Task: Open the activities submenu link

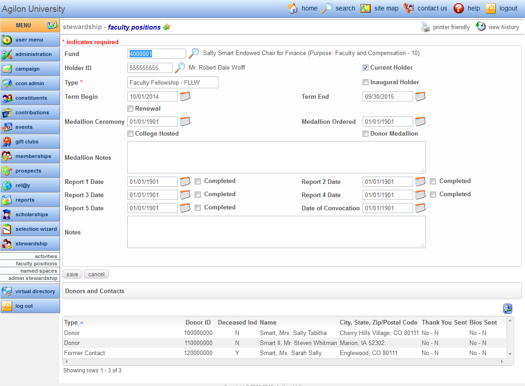Action: tap(46, 256)
